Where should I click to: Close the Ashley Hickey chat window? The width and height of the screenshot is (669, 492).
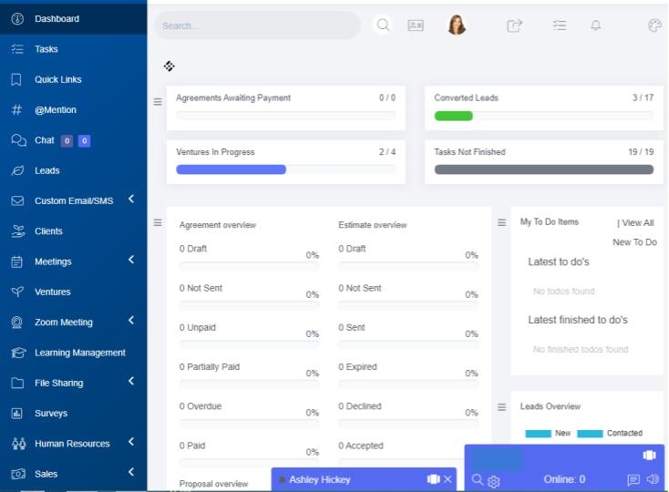click(x=448, y=479)
